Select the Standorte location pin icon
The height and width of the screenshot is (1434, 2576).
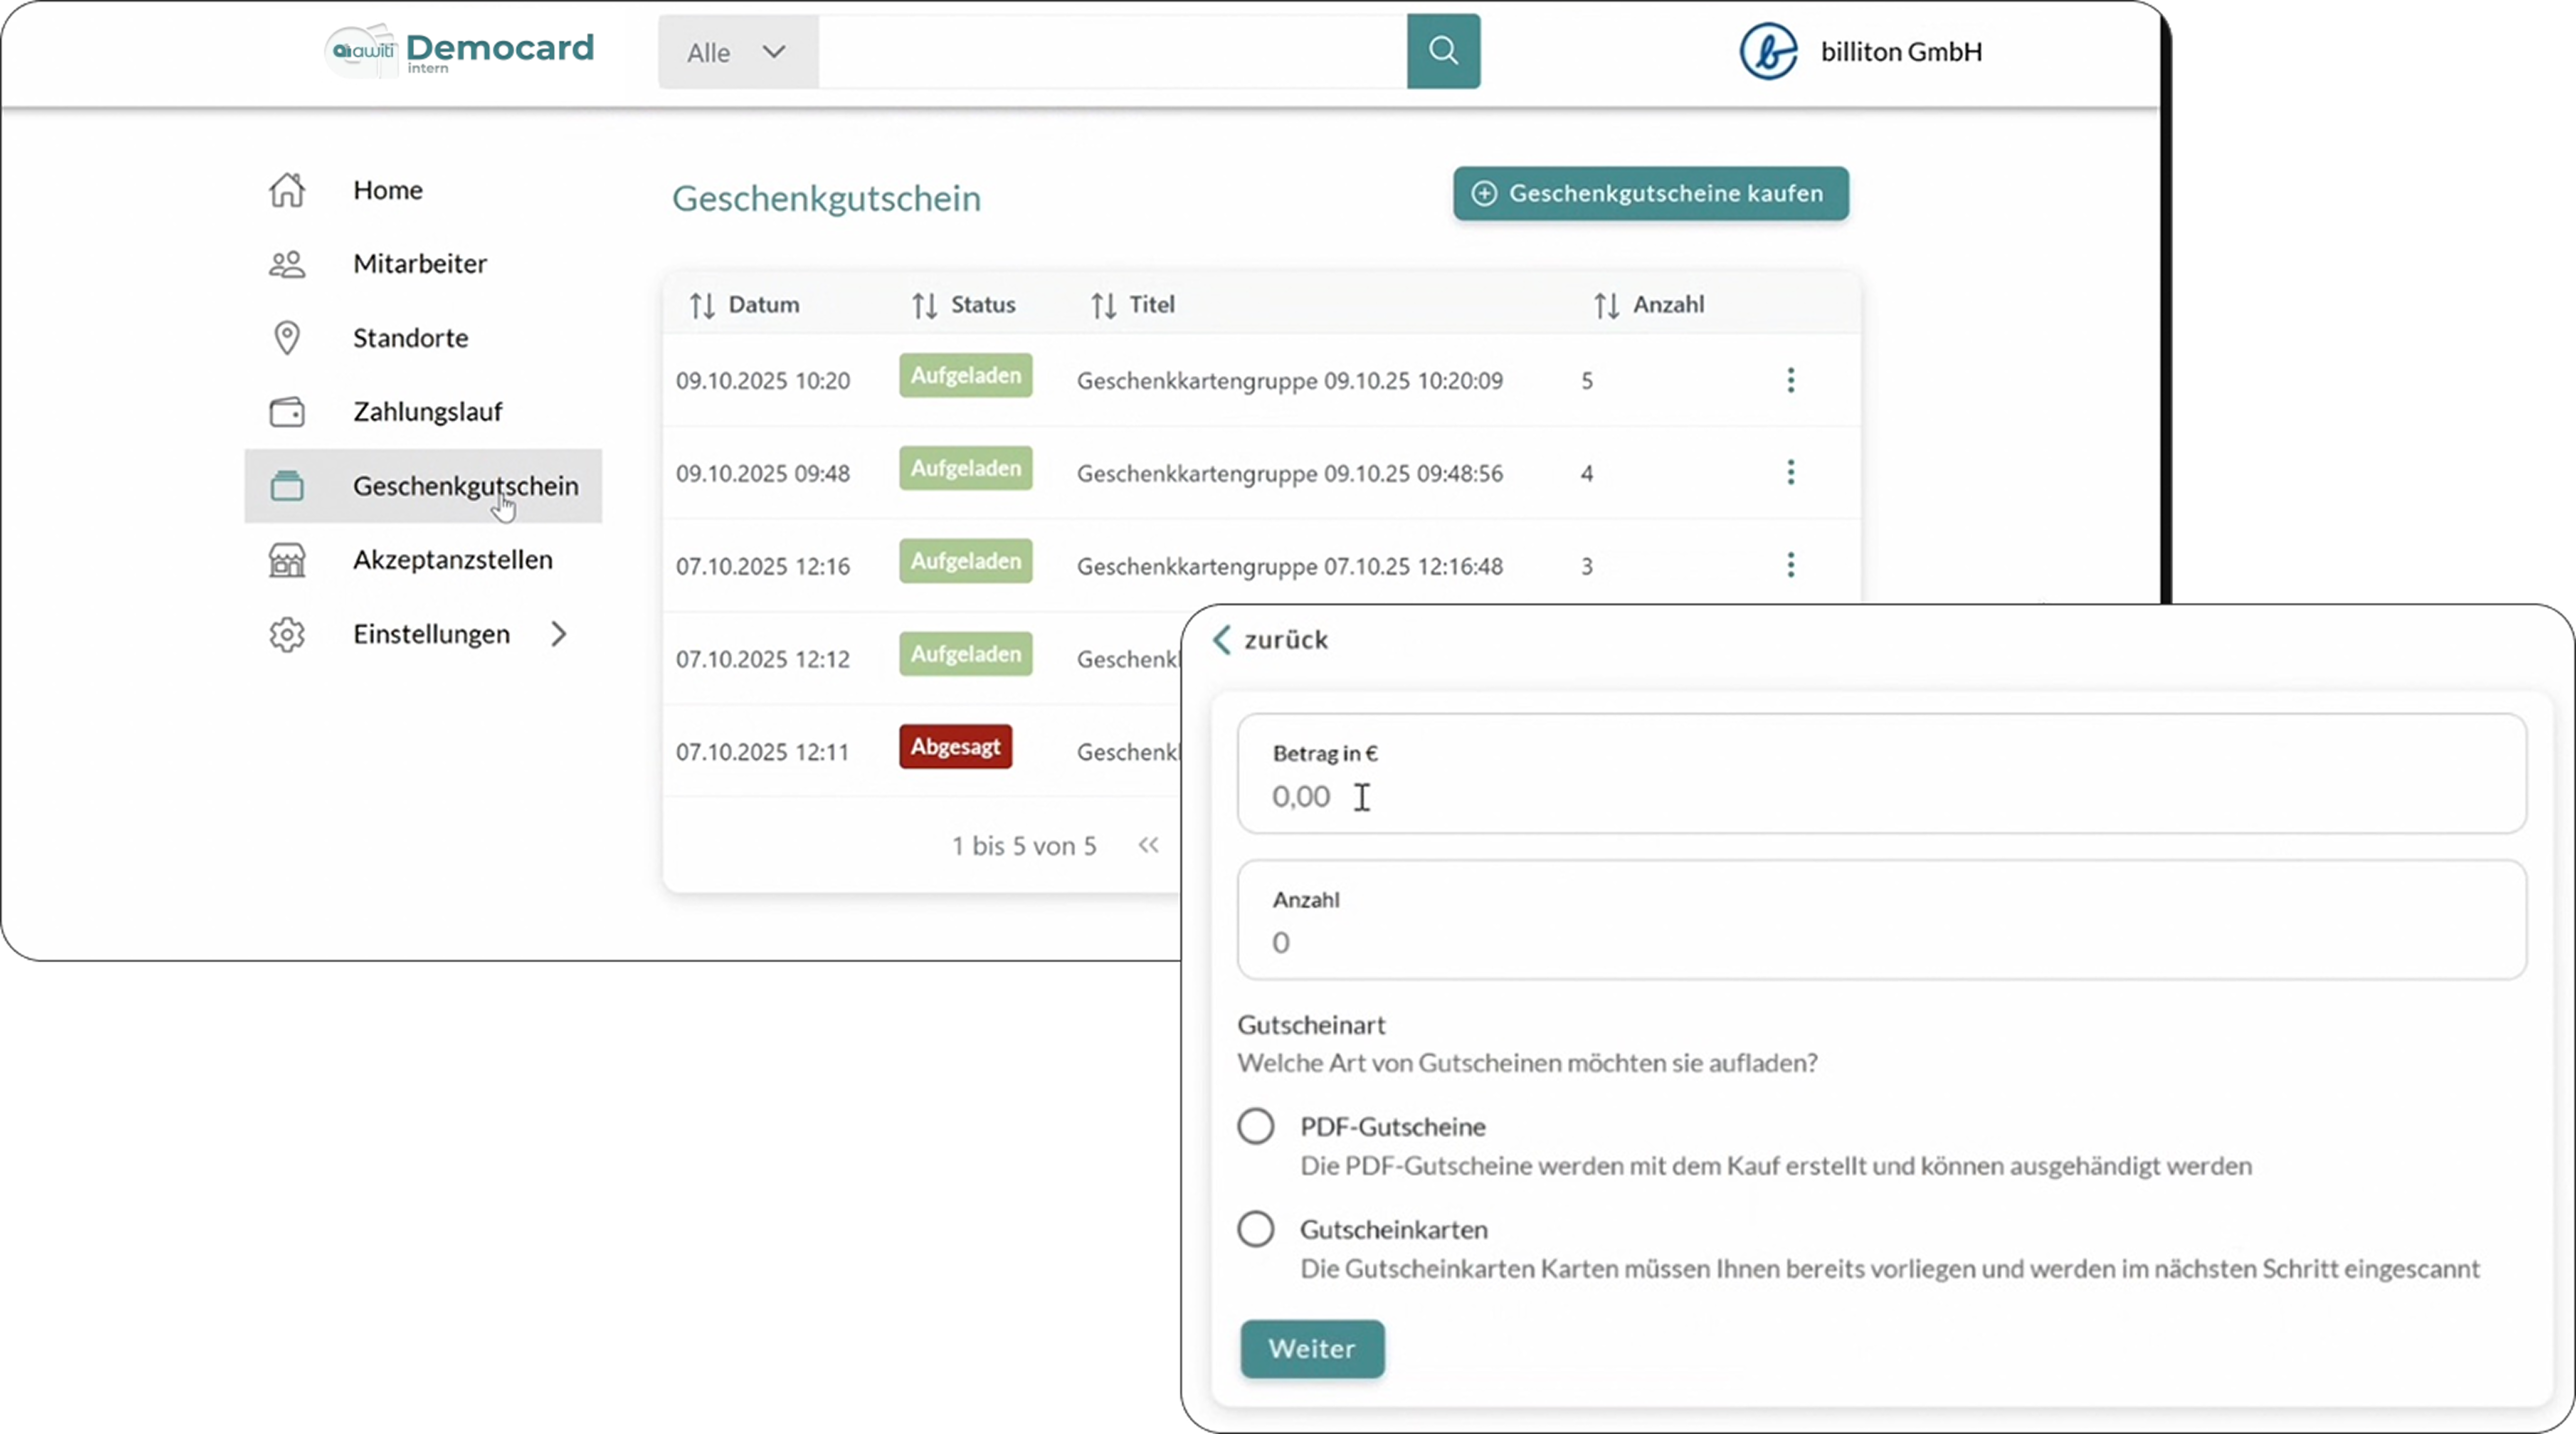coord(287,338)
